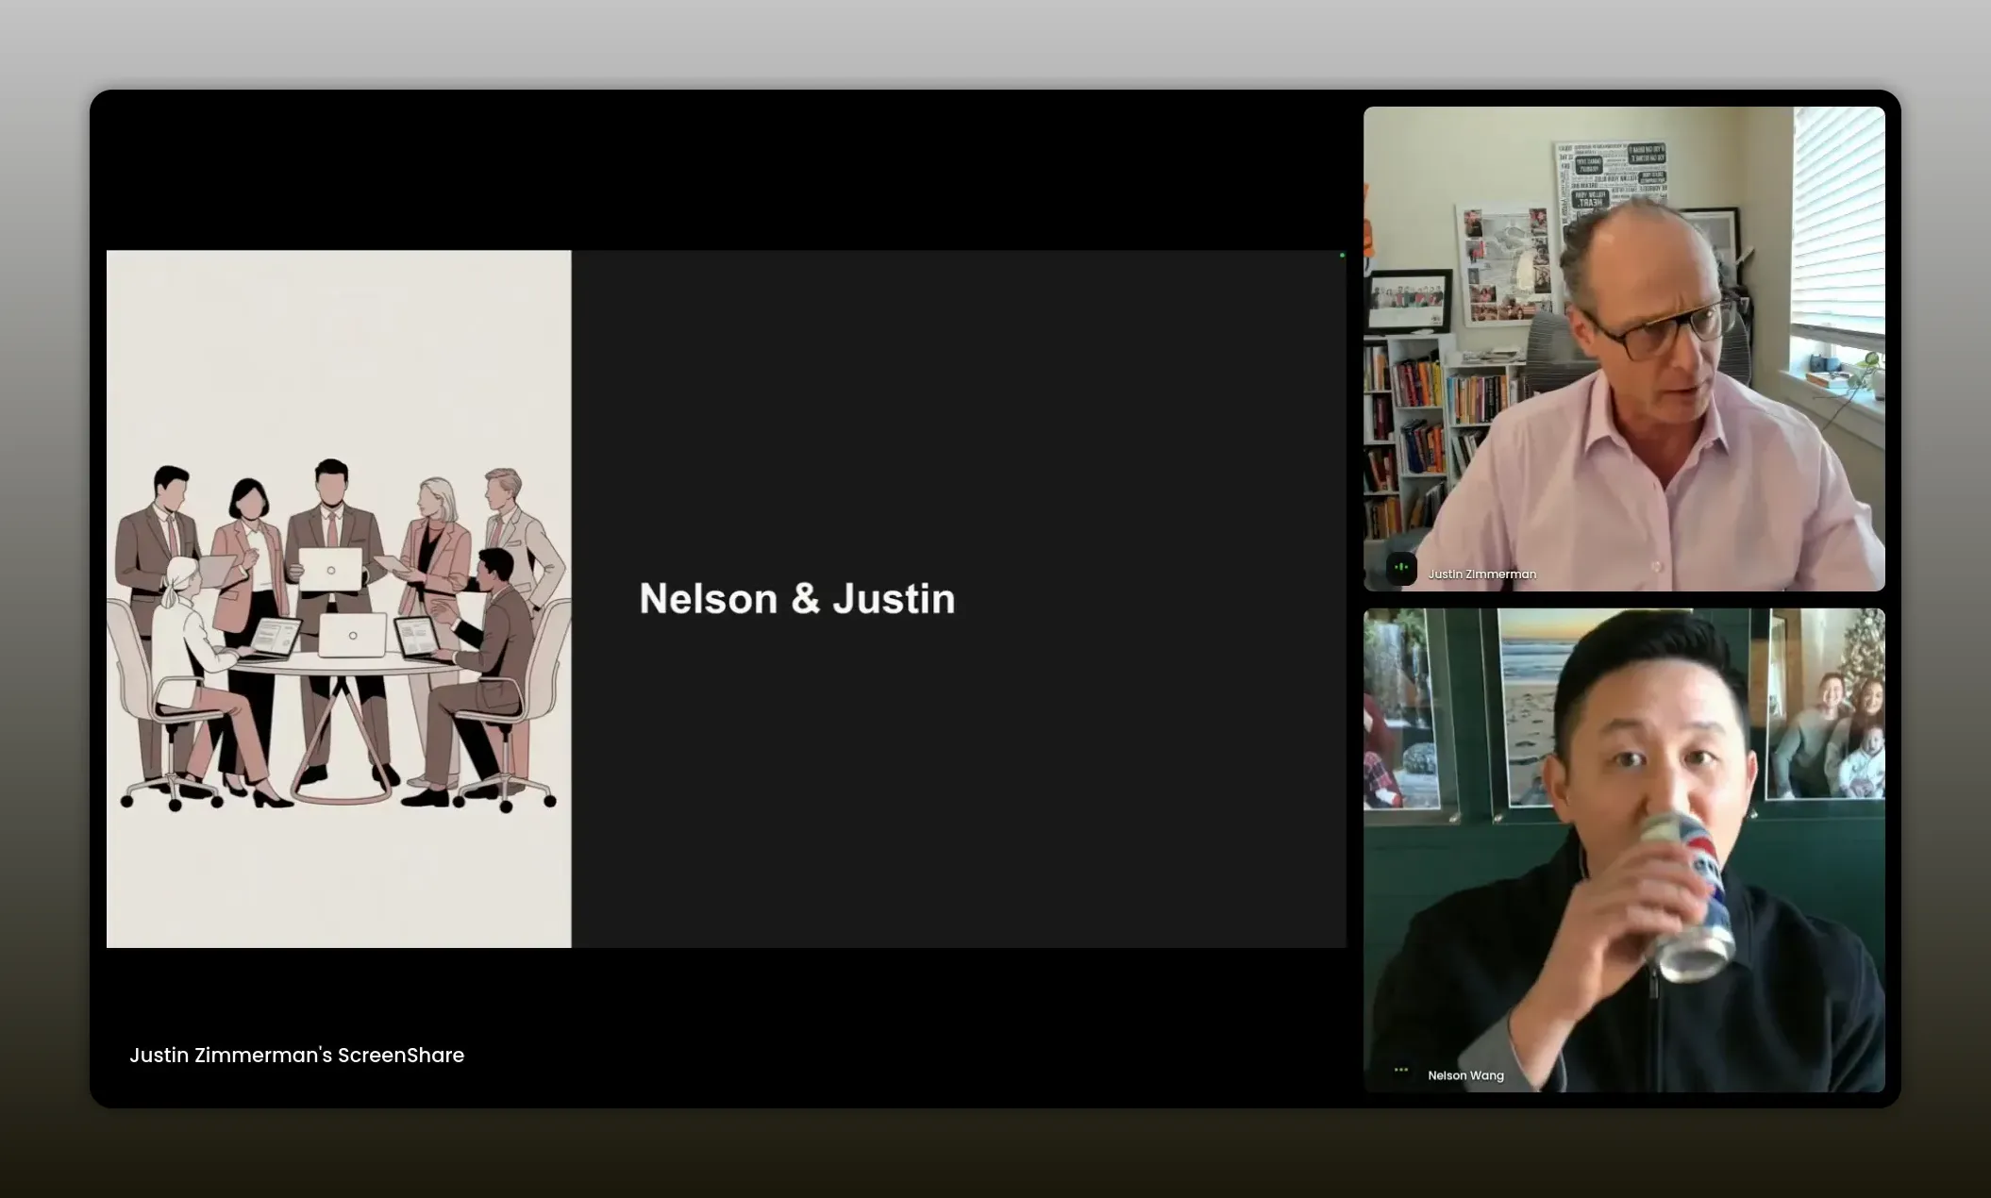This screenshot has width=1991, height=1198.
Task: Click the green dot above the shared slide
Action: point(1342,256)
